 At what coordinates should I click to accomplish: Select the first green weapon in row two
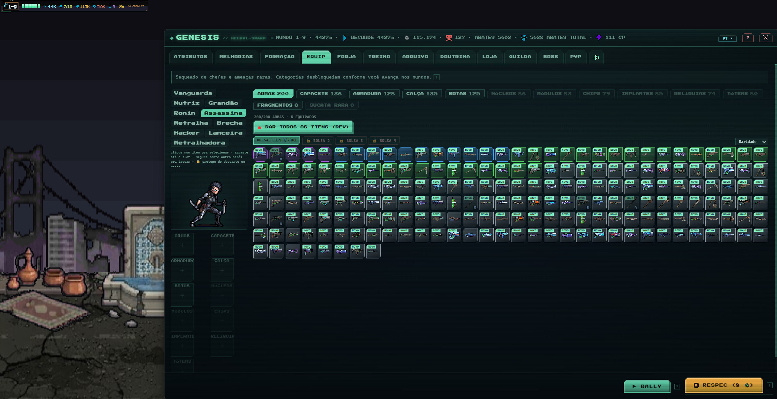(260, 170)
